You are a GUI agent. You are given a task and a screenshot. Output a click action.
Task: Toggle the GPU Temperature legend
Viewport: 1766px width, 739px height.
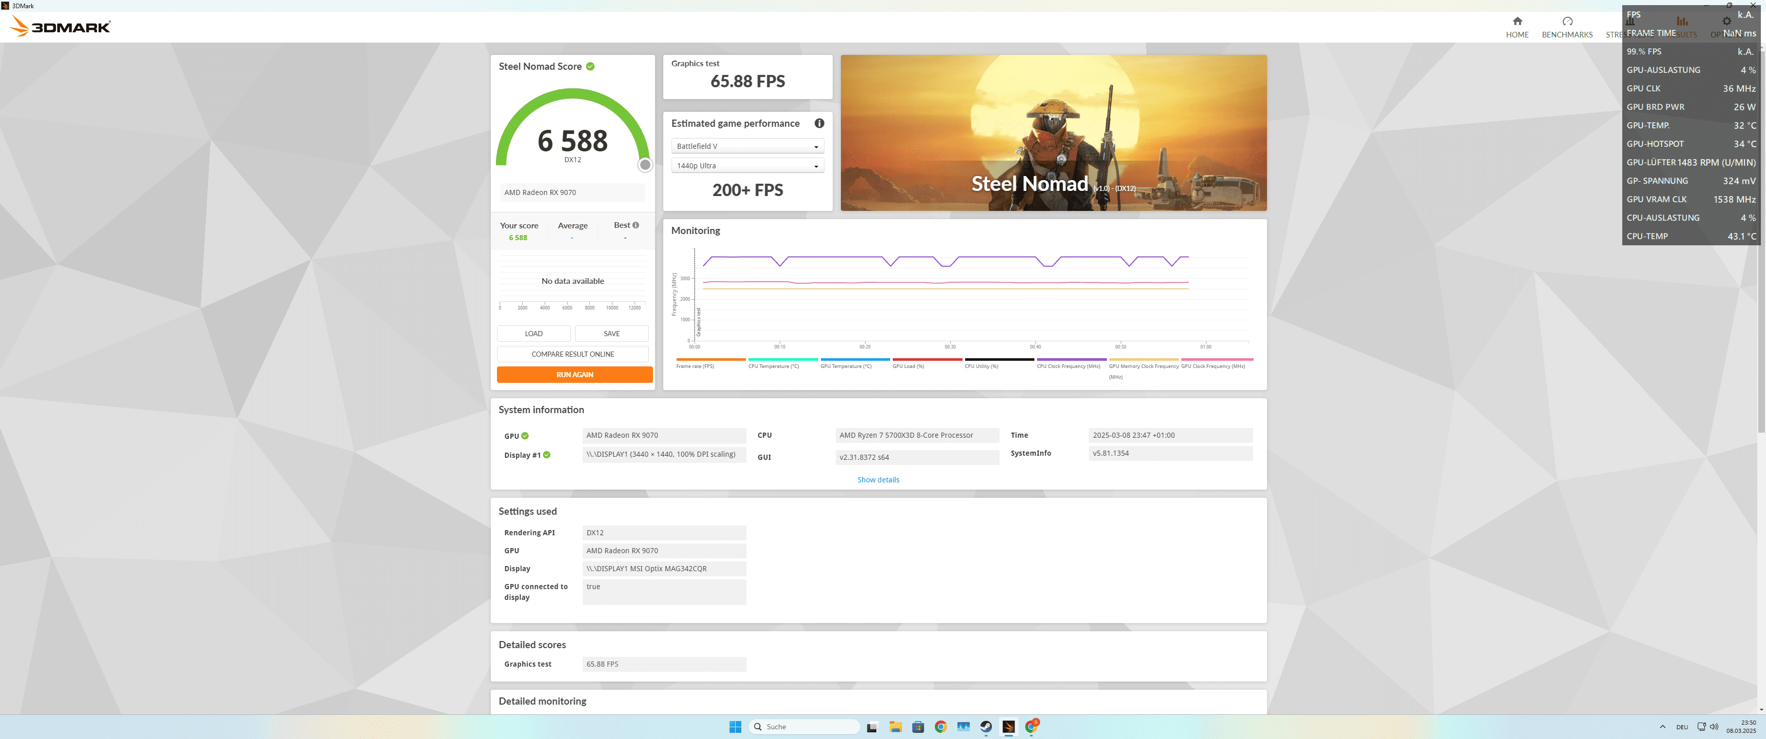(855, 363)
